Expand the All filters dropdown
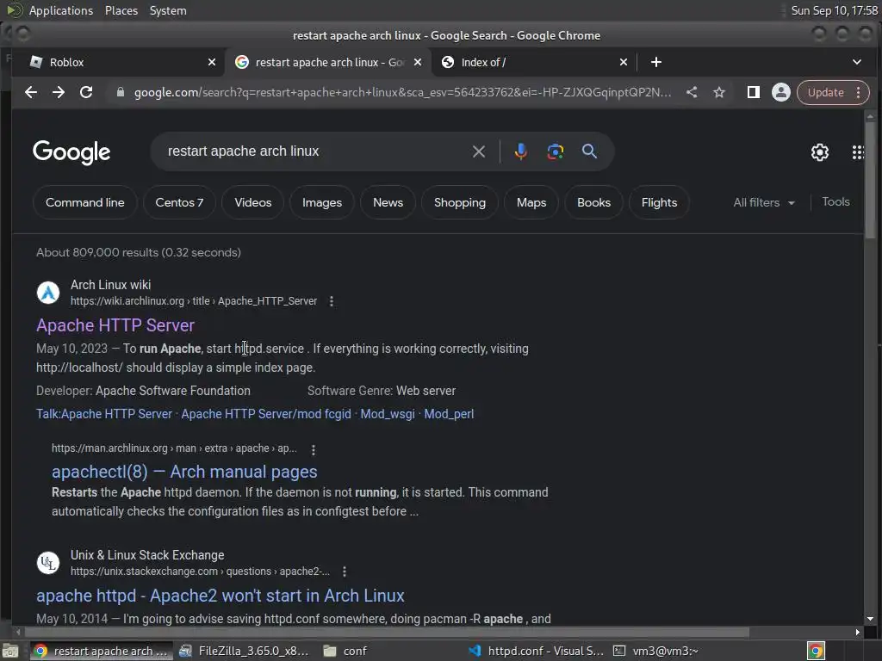Screen dimensions: 882x661 tap(764, 202)
